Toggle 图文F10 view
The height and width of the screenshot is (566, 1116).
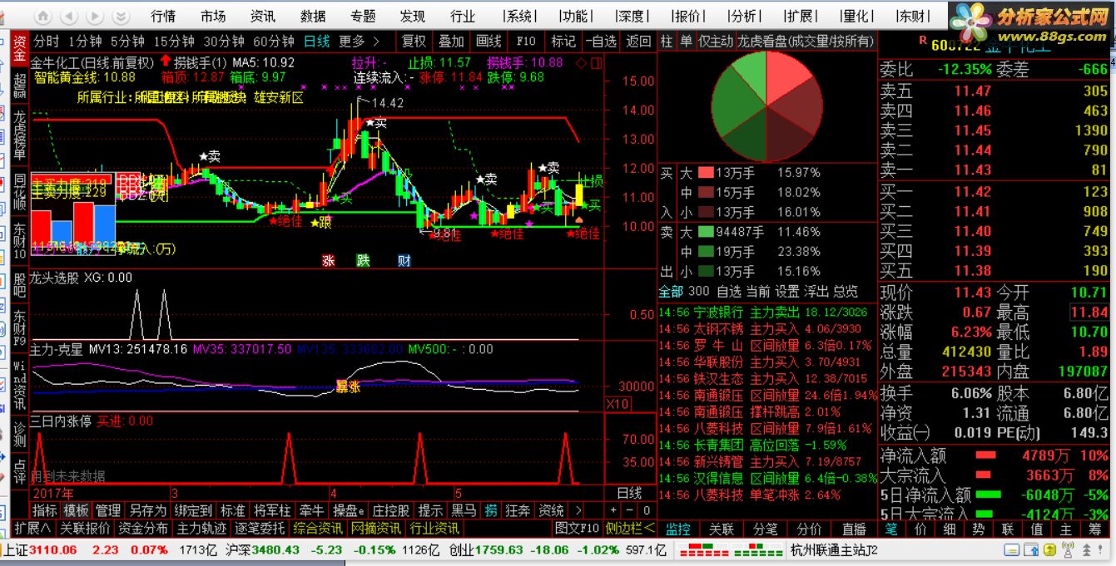pos(577,528)
